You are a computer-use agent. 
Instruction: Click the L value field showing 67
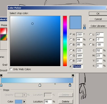[100, 34]
